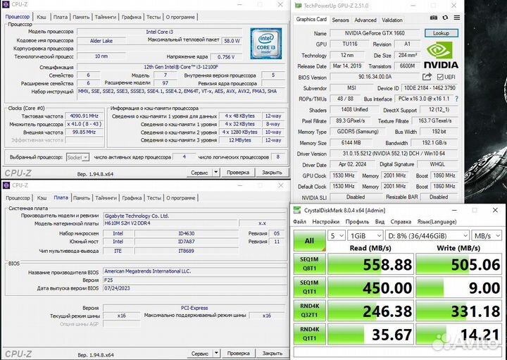Open Advanced tab in GPU-Z
The width and height of the screenshot is (507, 360).
365,20
